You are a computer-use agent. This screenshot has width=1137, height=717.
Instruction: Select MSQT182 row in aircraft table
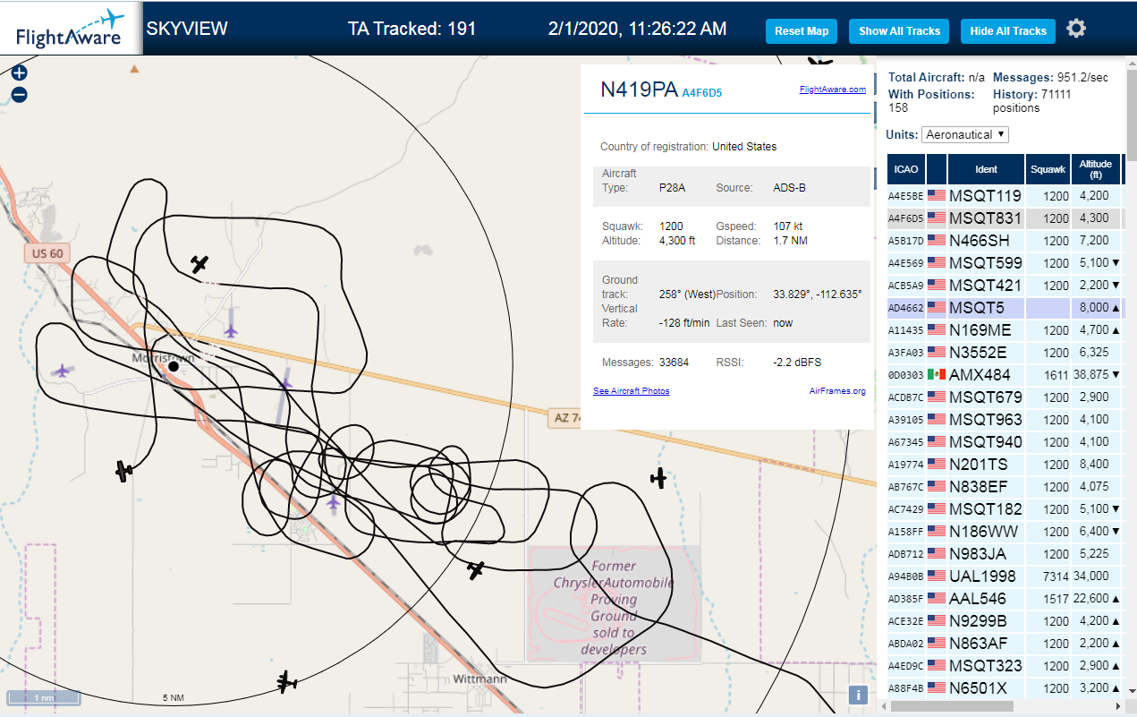pyautogui.click(x=1005, y=508)
